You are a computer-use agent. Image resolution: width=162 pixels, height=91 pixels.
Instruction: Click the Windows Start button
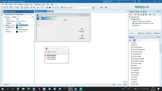(x=3, y=89)
